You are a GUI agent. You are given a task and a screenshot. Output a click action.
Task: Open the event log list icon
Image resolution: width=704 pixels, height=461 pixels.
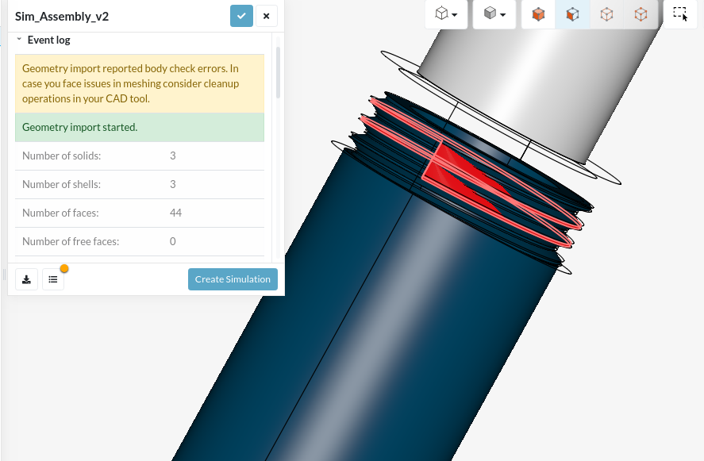(x=53, y=279)
